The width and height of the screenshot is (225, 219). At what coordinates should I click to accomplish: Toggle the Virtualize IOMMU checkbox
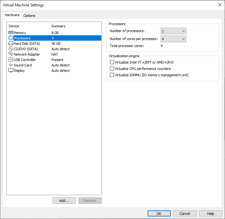pos(112,75)
